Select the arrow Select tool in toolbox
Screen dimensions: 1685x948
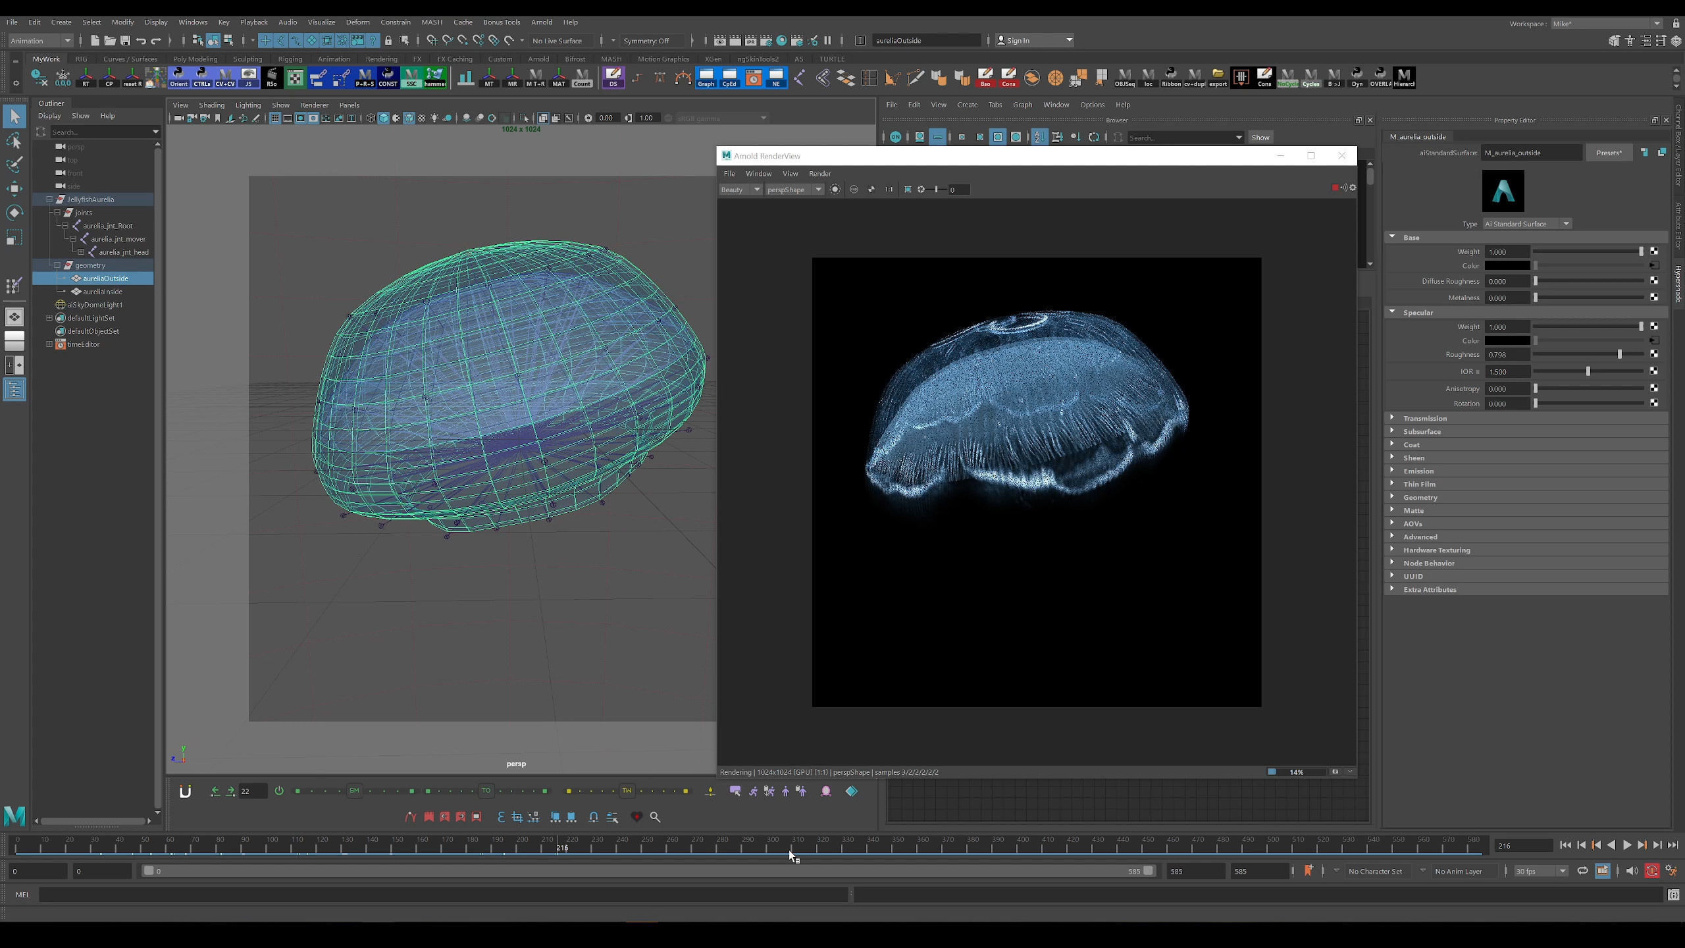pos(14,117)
